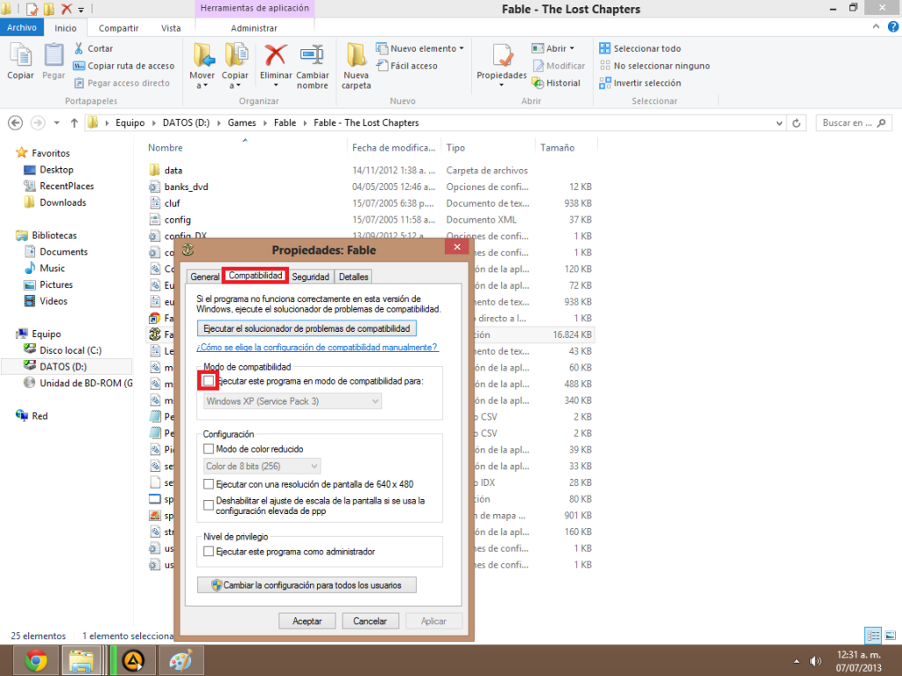Check Modo de color reducido
902x676 pixels.
[209, 449]
